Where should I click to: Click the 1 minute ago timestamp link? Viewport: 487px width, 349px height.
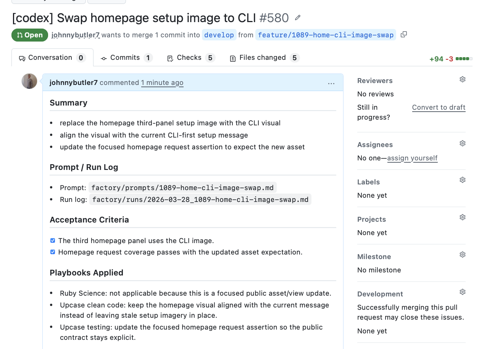point(162,83)
